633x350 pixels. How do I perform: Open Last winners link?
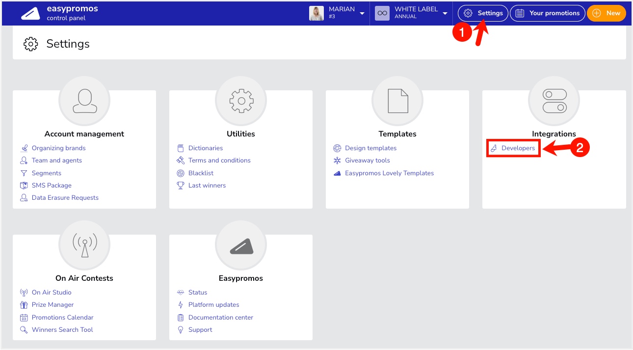click(207, 186)
